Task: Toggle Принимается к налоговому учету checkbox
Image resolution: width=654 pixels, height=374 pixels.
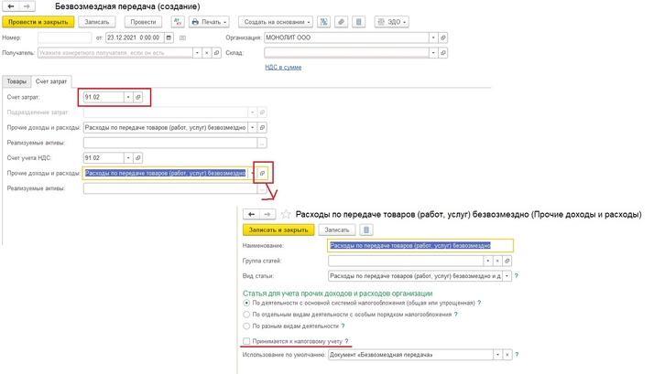Action: (x=246, y=341)
